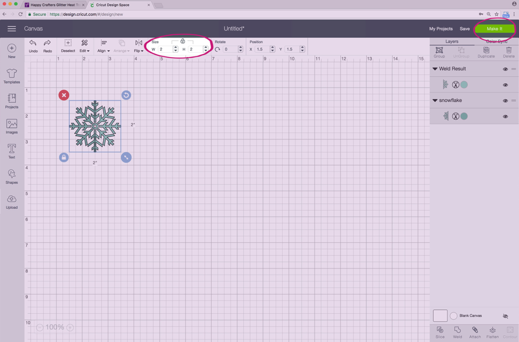Click the Rotate angle input field
The image size is (519, 342).
tap(230, 49)
